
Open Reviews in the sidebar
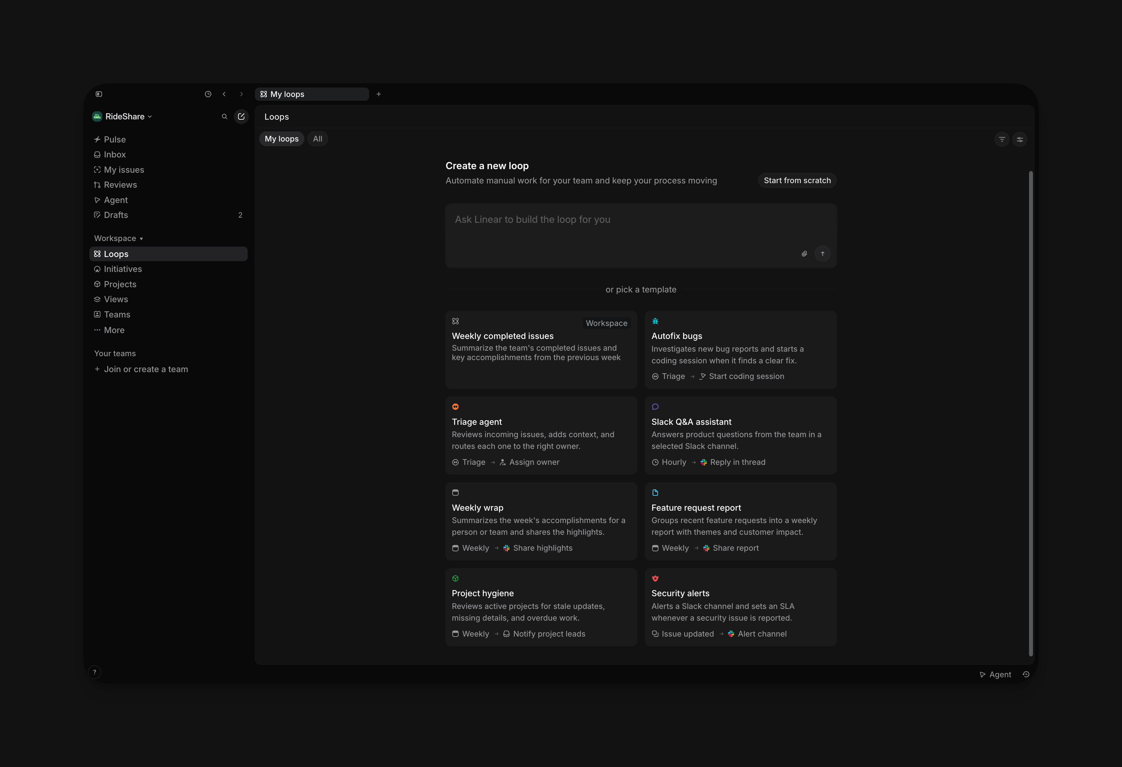(168, 185)
